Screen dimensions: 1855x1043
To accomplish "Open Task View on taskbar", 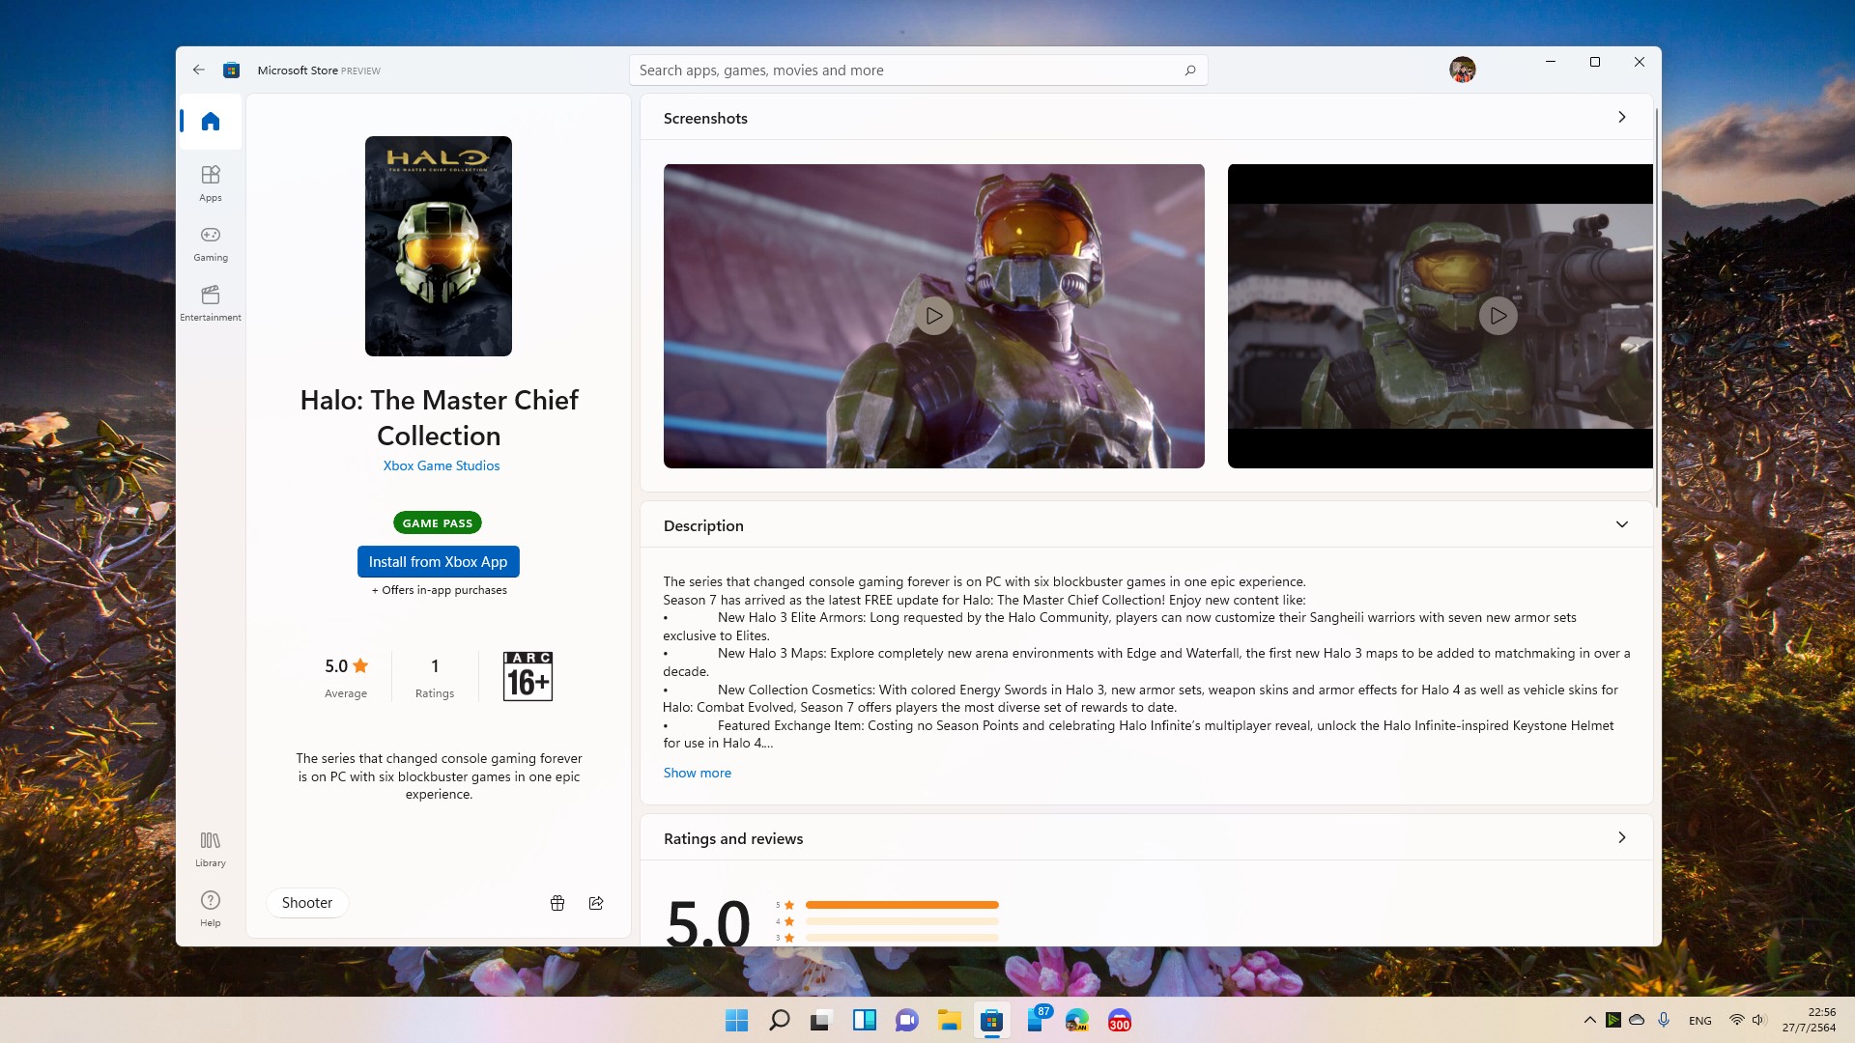I will 821,1021.
